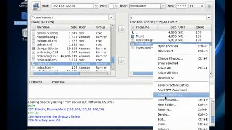Choose Select All in context menu
Viewport: 232px width, 130px height.
click(x=181, y=68)
